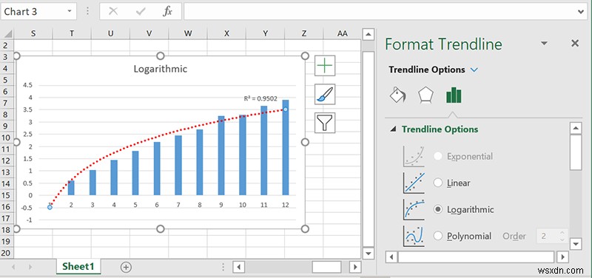Screen dimensions: 592x278
Task: Click the sheet vertical scrollbar down arrow
Action: point(368,253)
